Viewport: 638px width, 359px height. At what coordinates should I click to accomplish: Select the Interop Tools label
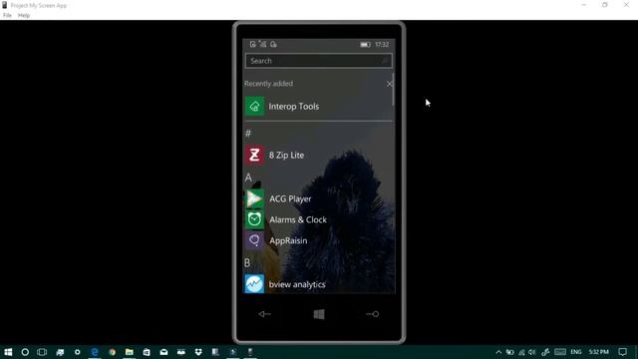point(294,107)
